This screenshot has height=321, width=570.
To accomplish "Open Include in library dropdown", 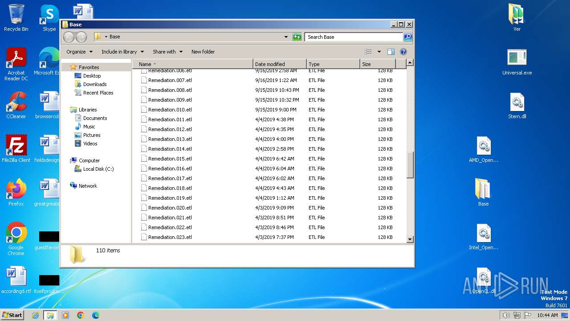I will click(x=122, y=52).
